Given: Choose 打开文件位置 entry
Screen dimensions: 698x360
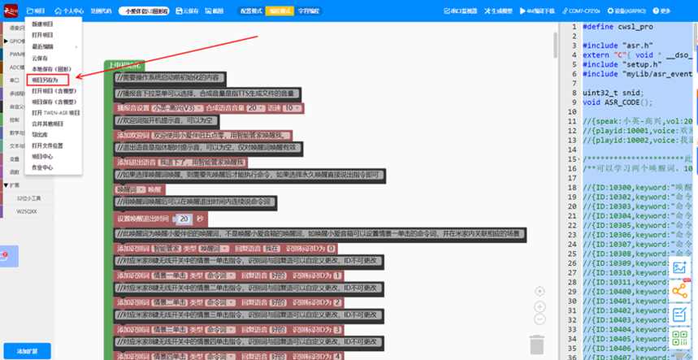Looking at the screenshot, I should (47, 146).
